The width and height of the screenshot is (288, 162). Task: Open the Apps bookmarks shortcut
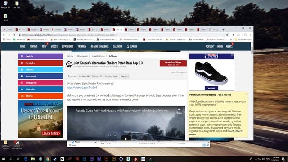coord(7,40)
